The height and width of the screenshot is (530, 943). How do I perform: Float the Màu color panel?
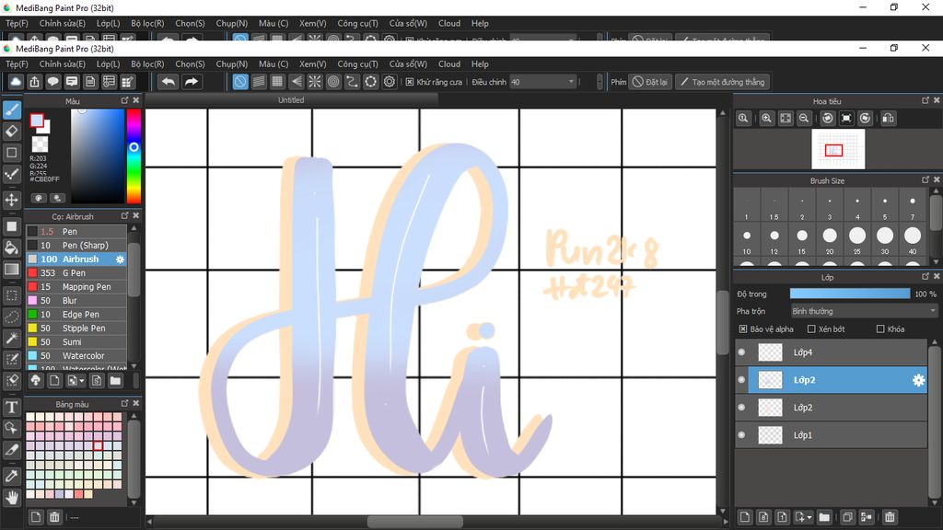[x=124, y=100]
